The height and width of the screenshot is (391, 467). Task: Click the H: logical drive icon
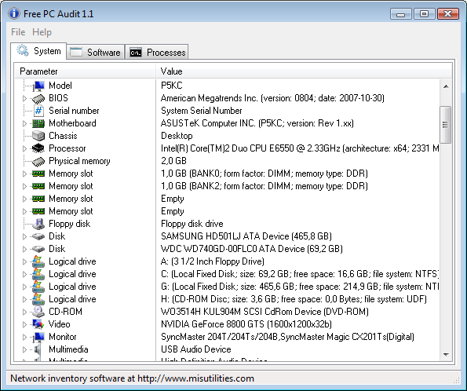tap(38, 299)
